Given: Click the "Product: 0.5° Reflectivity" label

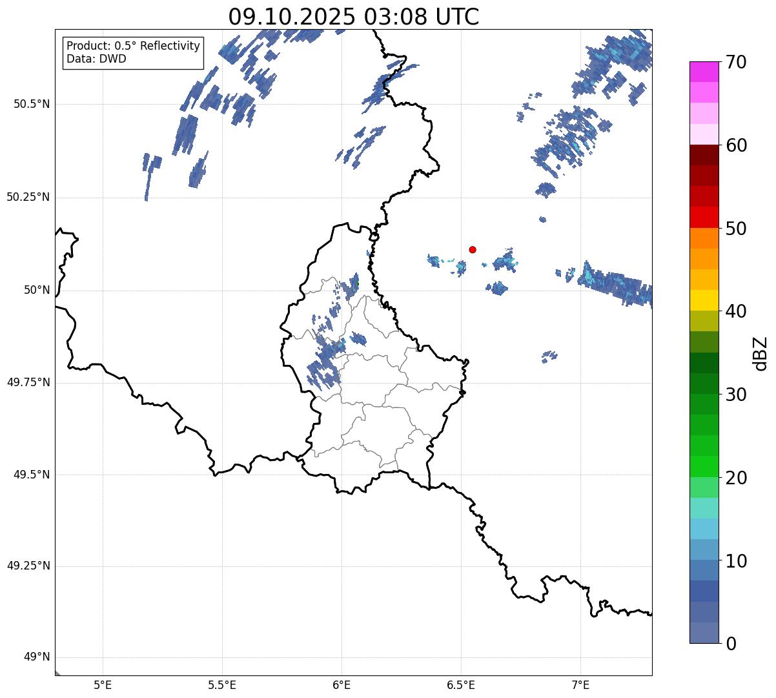Looking at the screenshot, I should tap(133, 46).
